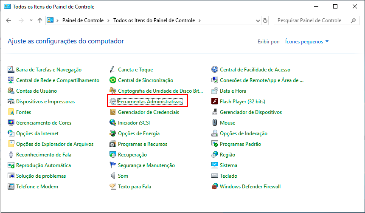365x213 pixels.
Task: Click the Gerenciador de Credenciais icon
Action: click(112, 112)
